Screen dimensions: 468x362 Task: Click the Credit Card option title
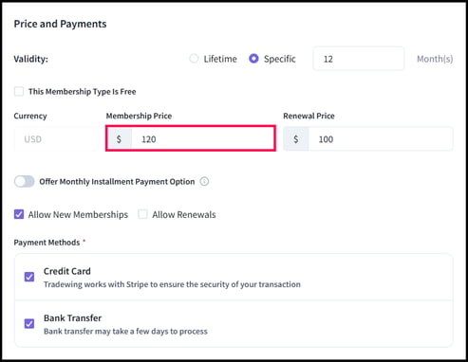tap(67, 271)
